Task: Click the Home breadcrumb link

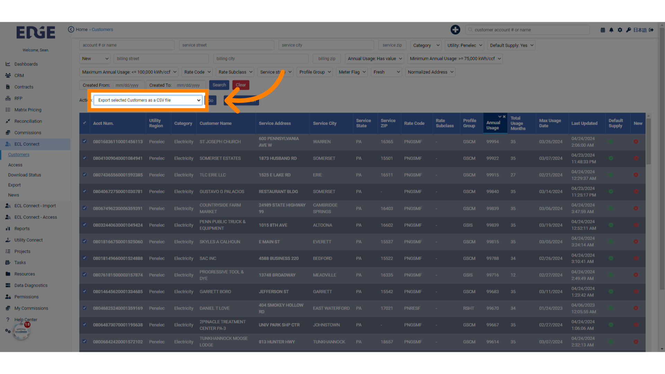Action: click(x=82, y=29)
